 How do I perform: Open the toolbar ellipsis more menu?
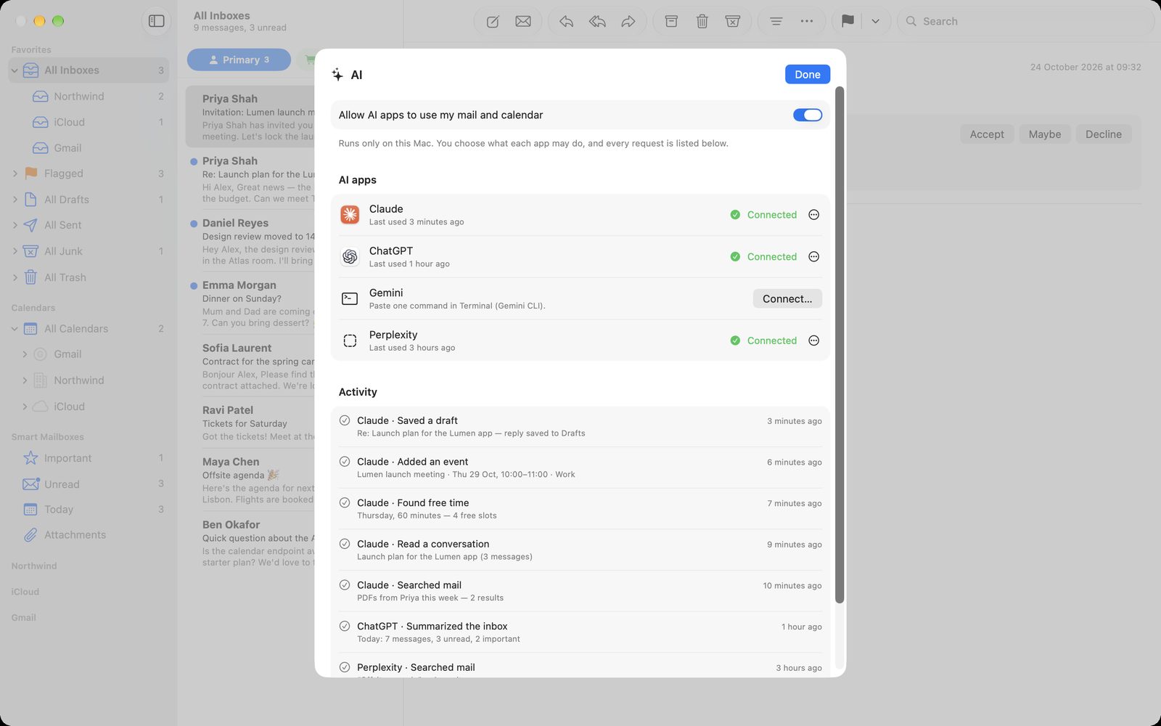click(x=807, y=22)
